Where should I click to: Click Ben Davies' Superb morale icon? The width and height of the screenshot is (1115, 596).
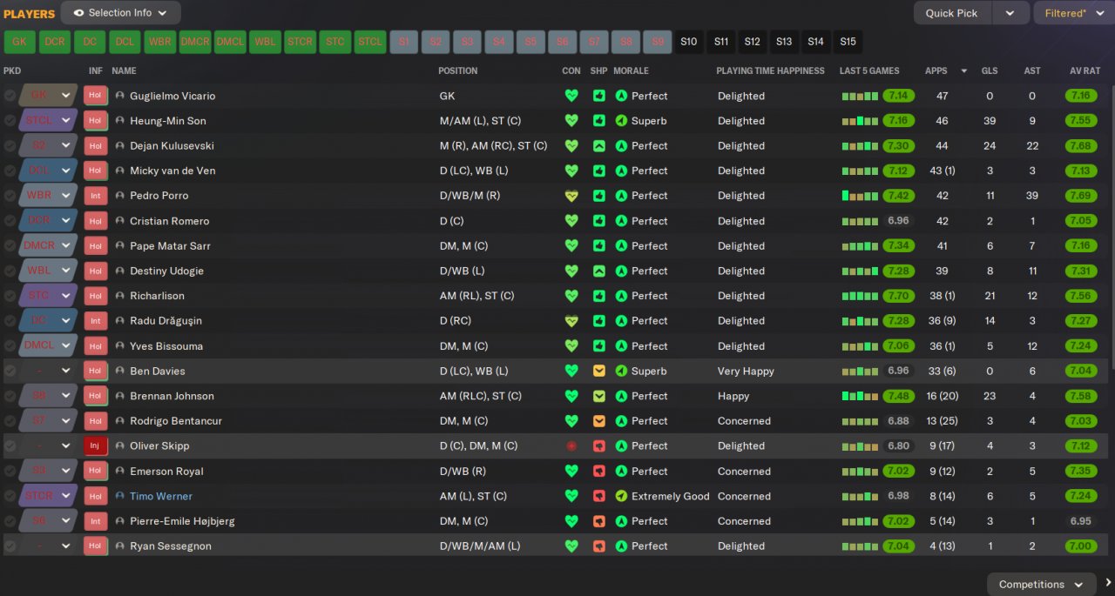(x=621, y=372)
